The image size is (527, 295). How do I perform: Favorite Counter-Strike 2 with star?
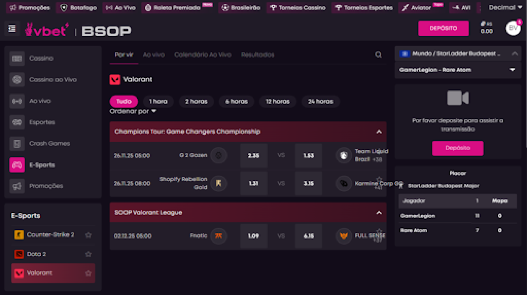pyautogui.click(x=88, y=235)
